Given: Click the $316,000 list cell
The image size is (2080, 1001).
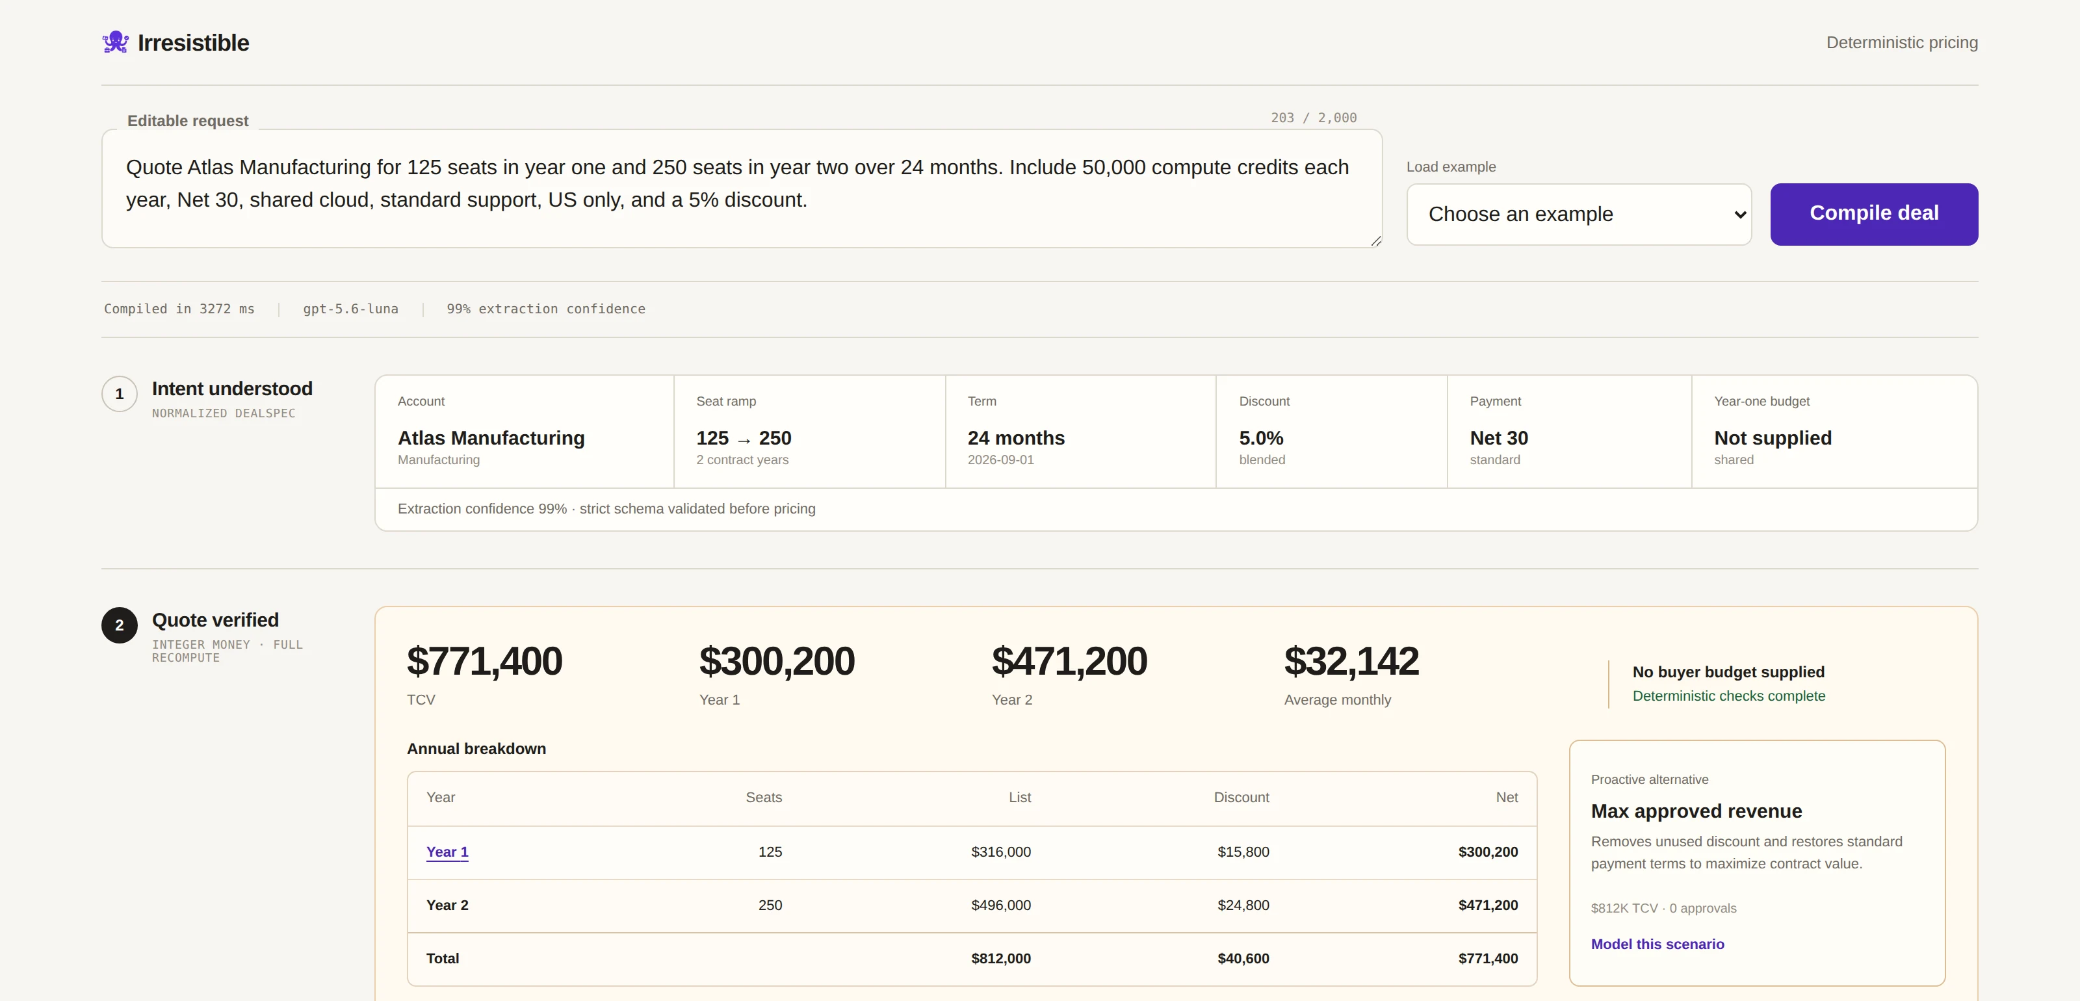Looking at the screenshot, I should (x=1000, y=851).
